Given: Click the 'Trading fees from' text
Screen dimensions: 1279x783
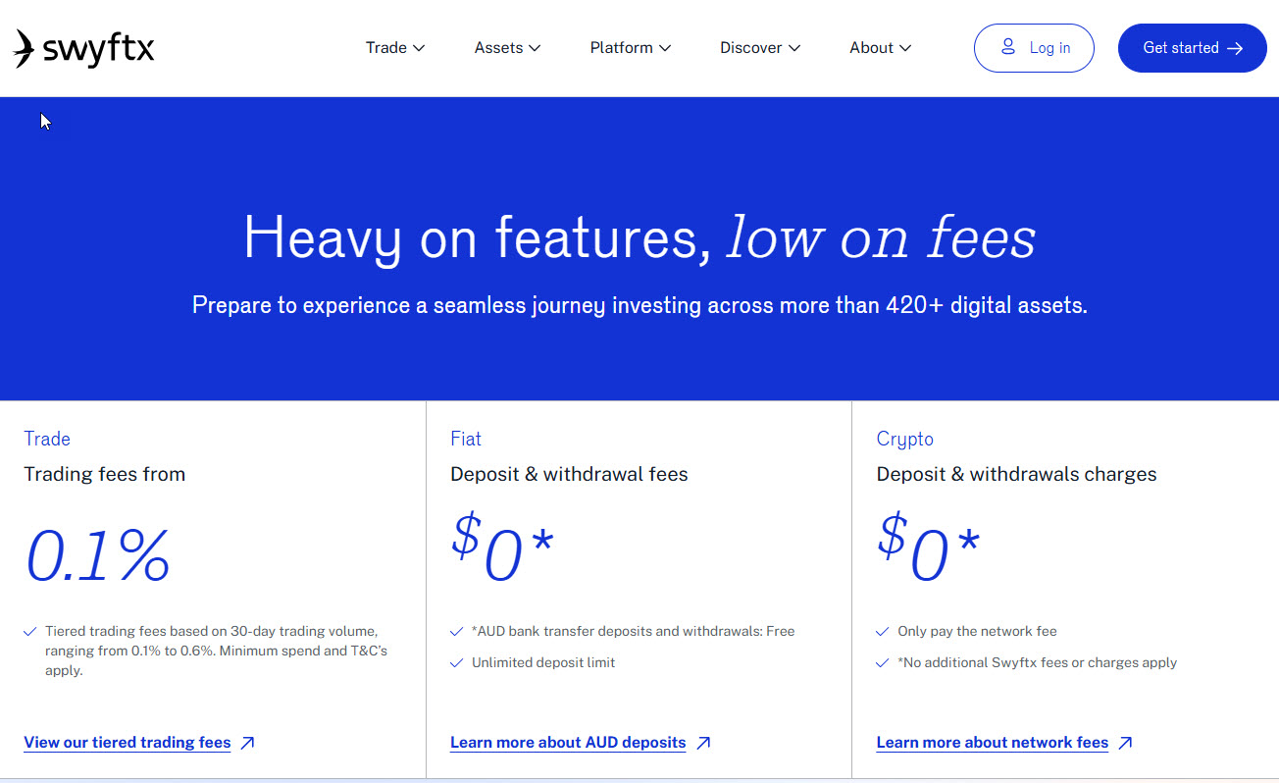Looking at the screenshot, I should [x=105, y=475].
